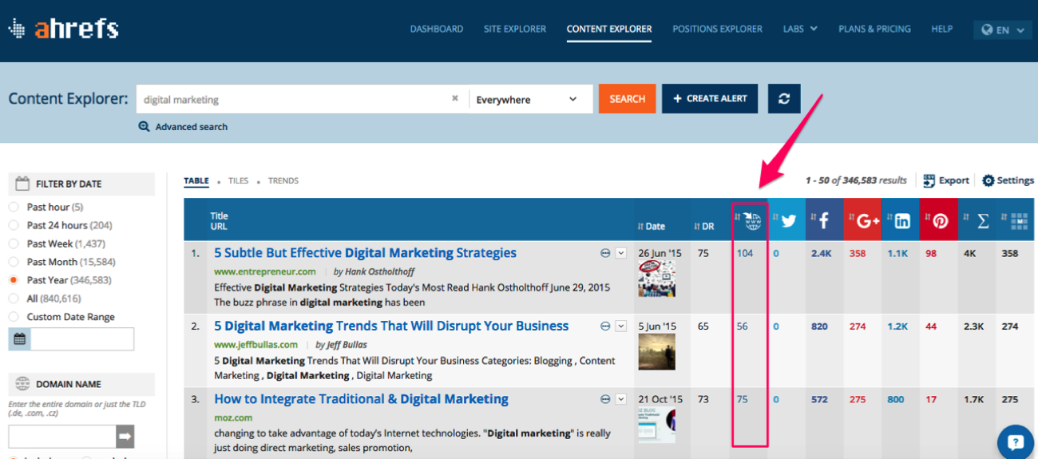Open Content Explorer tab
The image size is (1038, 459).
point(609,29)
